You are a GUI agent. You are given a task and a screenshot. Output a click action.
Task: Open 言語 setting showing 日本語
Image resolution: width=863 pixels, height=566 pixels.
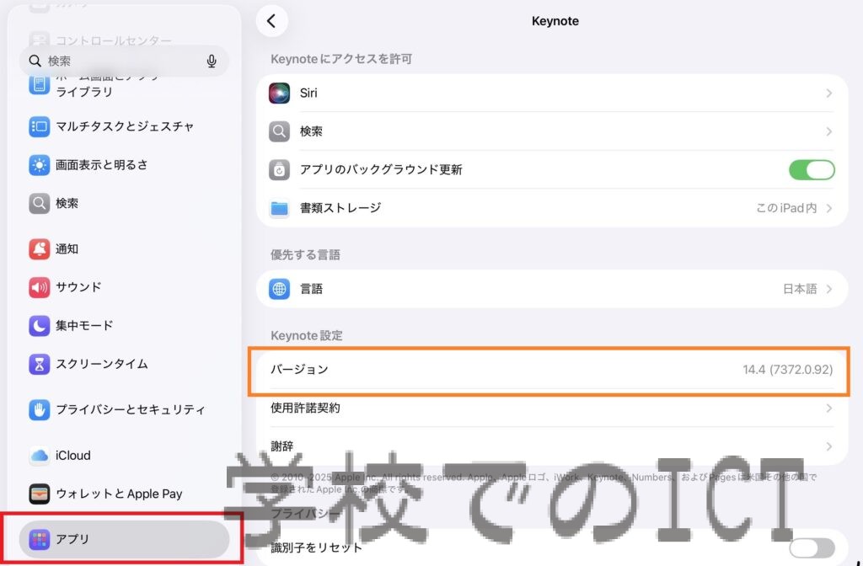tap(806, 289)
